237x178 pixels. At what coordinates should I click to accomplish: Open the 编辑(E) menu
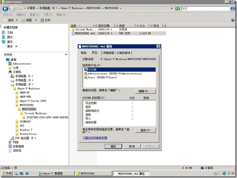21,15
